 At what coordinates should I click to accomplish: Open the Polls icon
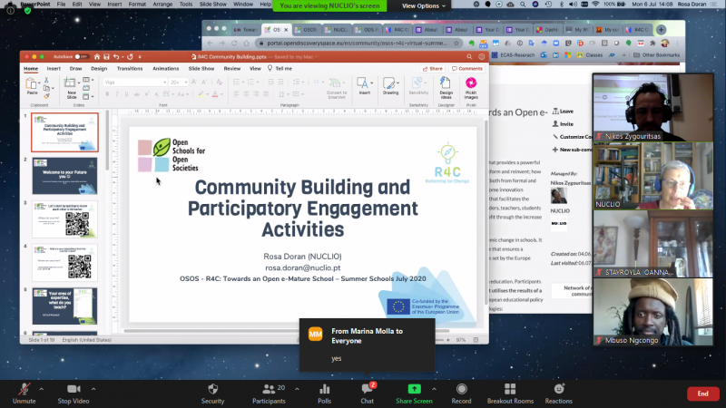click(x=324, y=390)
